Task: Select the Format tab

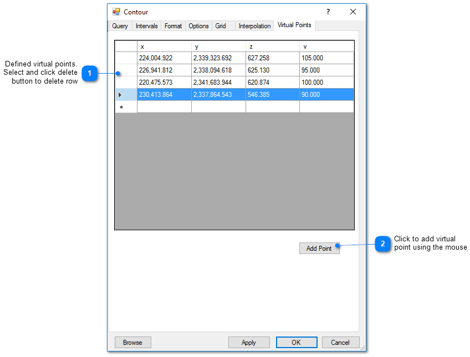Action: (x=173, y=25)
